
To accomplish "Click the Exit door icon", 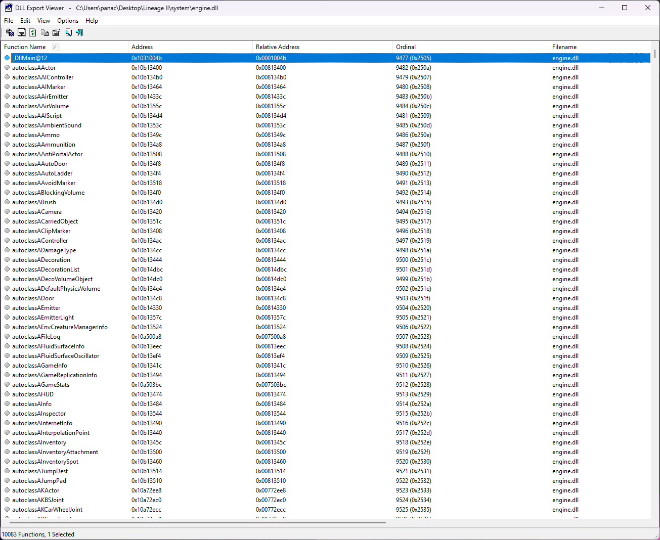I will 80,32.
